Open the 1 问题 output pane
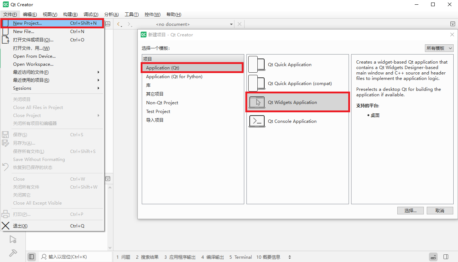 click(x=123, y=257)
